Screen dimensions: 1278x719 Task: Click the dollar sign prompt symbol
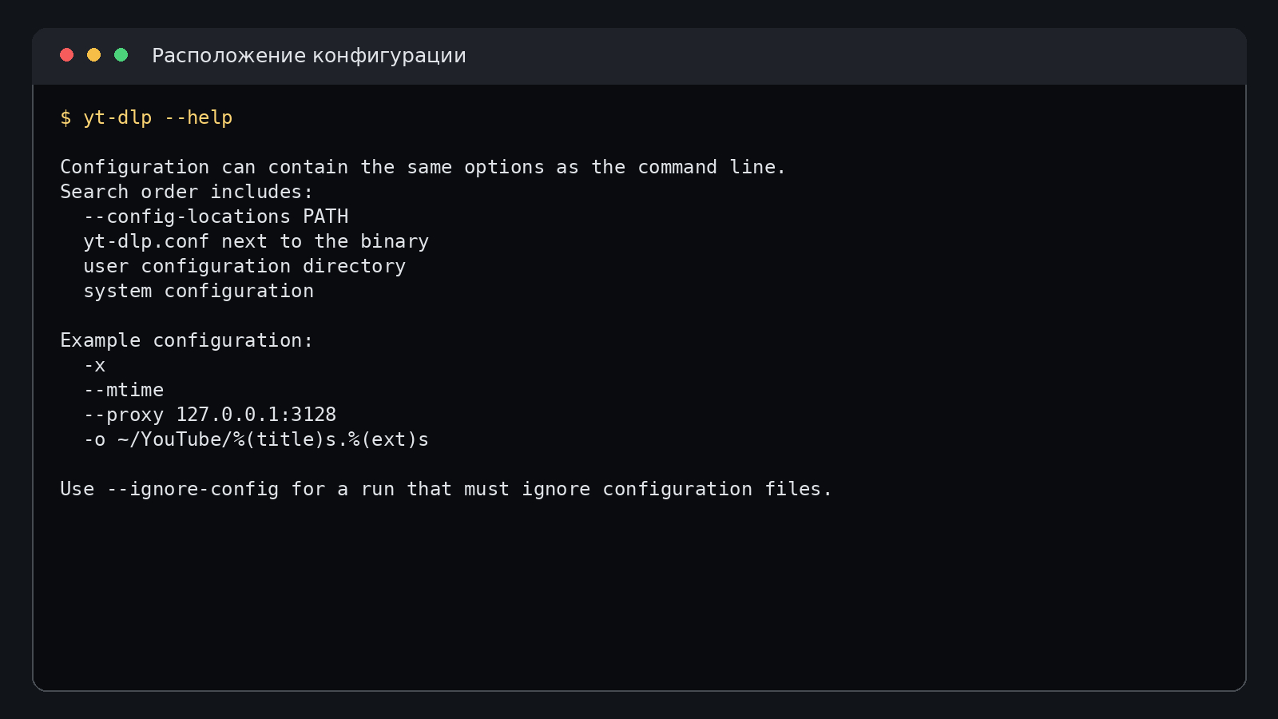coord(65,117)
